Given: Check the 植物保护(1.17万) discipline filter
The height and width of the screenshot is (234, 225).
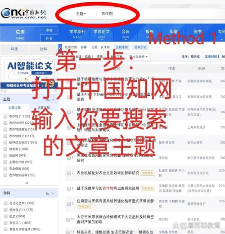Looking at the screenshot, I should pyautogui.click(x=5, y=210).
